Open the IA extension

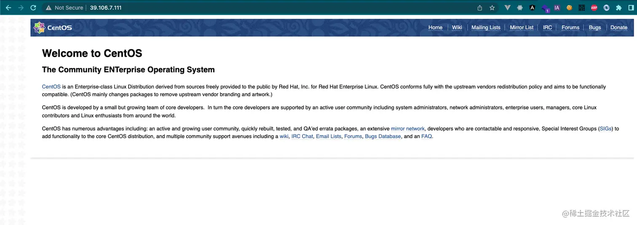pyautogui.click(x=557, y=8)
